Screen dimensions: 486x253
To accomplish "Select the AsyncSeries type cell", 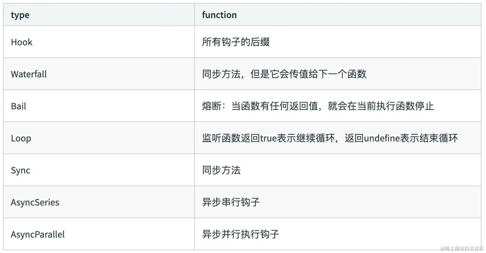I will pos(99,202).
